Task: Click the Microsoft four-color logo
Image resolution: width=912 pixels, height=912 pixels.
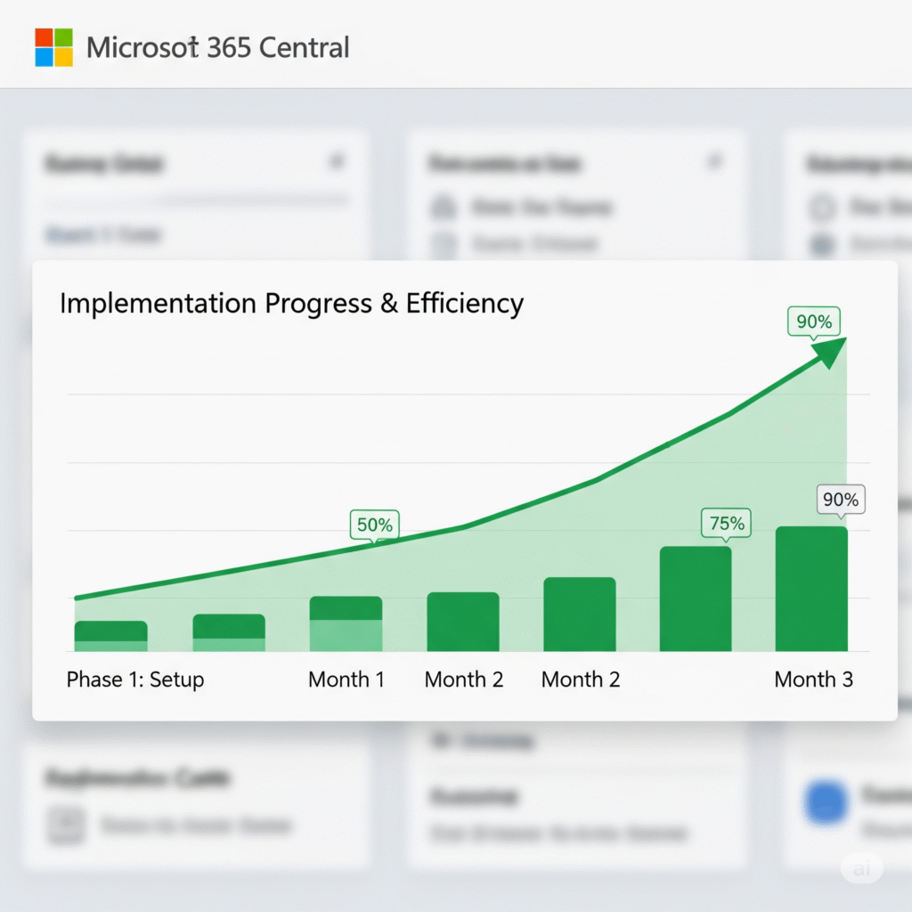Action: 54,47
